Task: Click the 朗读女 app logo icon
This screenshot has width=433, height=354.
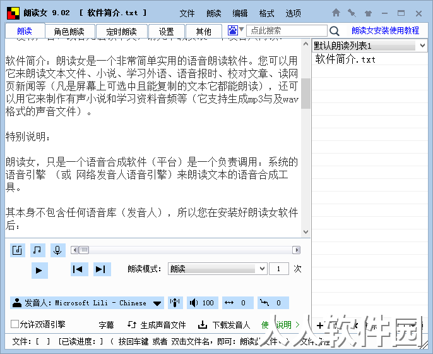Action: coord(13,13)
